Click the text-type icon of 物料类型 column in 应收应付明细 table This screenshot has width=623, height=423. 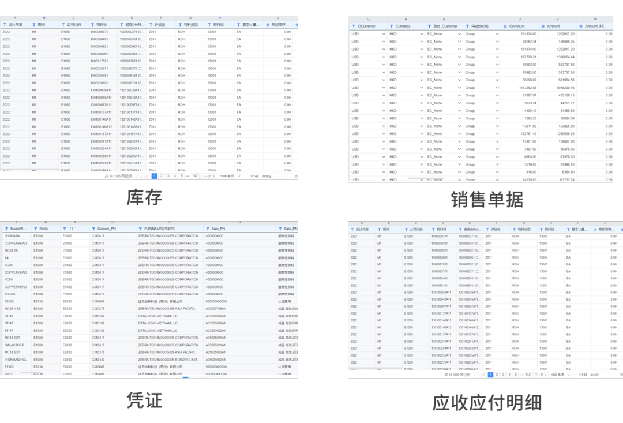click(x=515, y=230)
